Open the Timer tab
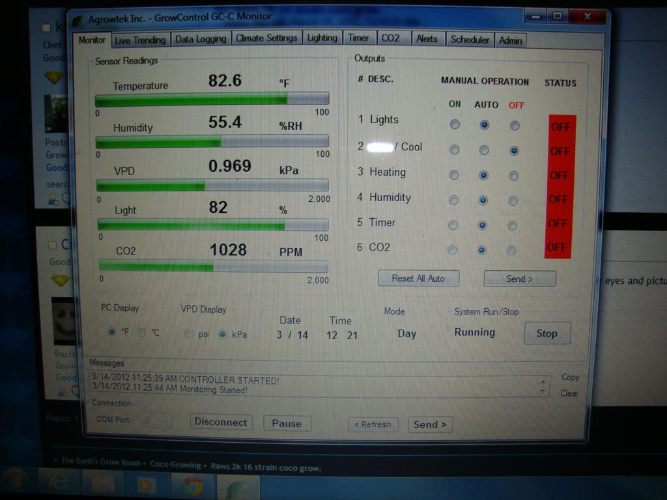This screenshot has height=500, width=667. coord(359,38)
